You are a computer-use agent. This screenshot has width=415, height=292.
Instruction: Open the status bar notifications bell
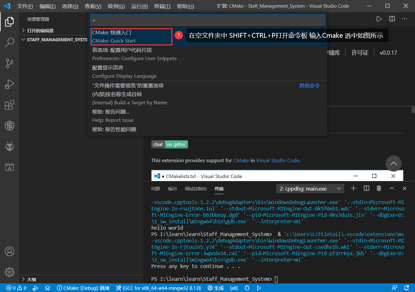point(406,288)
